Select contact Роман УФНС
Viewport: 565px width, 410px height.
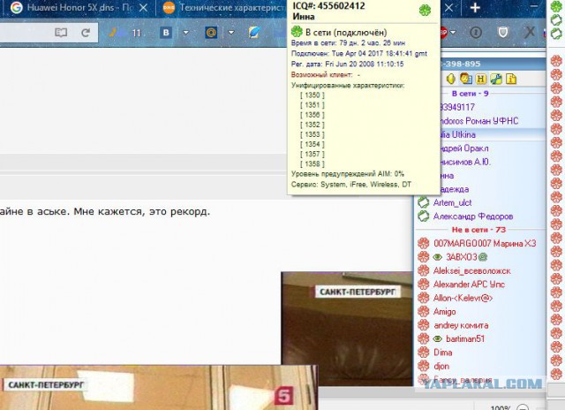478,121
